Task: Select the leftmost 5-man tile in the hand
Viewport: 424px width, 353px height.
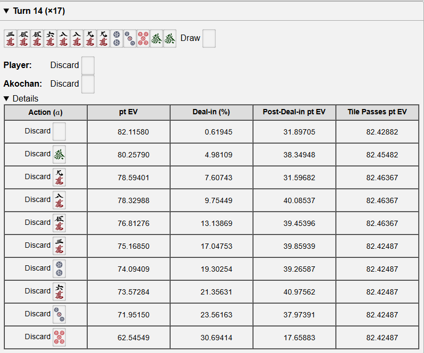Action: coord(24,39)
